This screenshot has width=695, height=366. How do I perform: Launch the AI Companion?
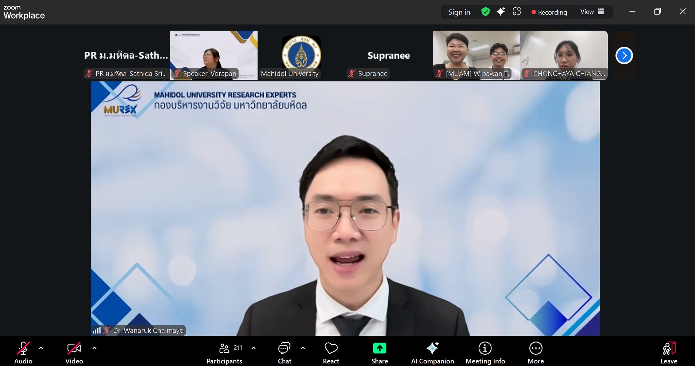432,353
